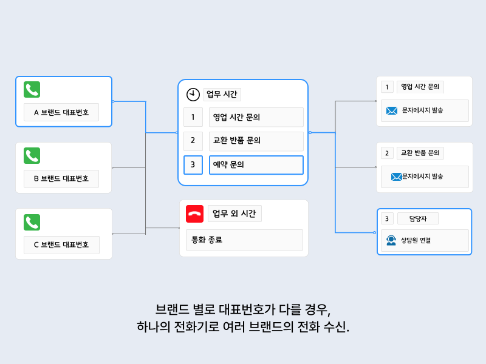The height and width of the screenshot is (364, 486).
Task: Click the agent headset icon beside 상담원 연결
Action: 391,240
